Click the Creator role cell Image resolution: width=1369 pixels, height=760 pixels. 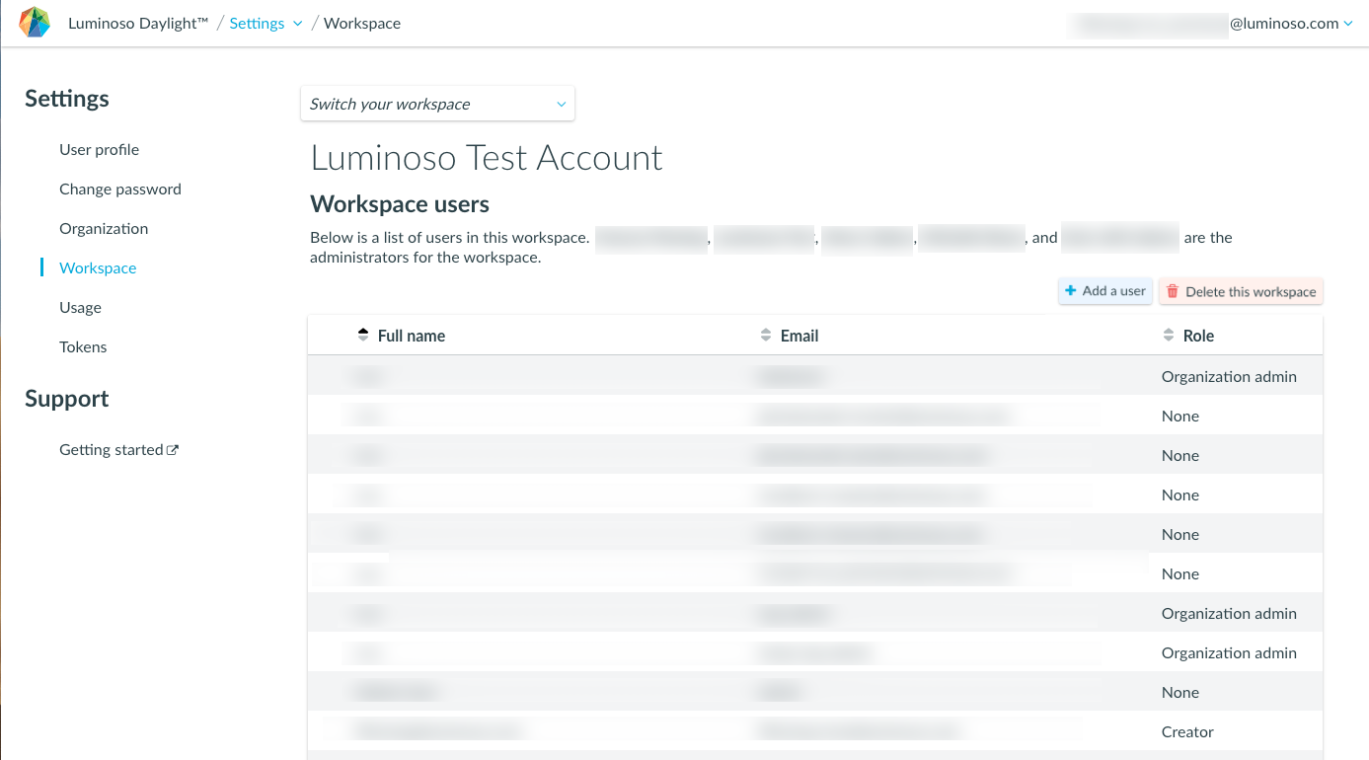coord(1187,732)
